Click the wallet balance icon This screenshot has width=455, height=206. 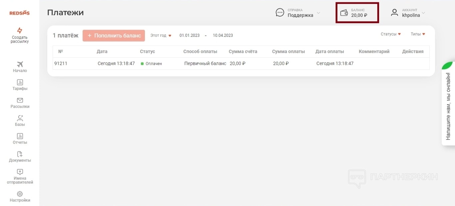(x=344, y=13)
